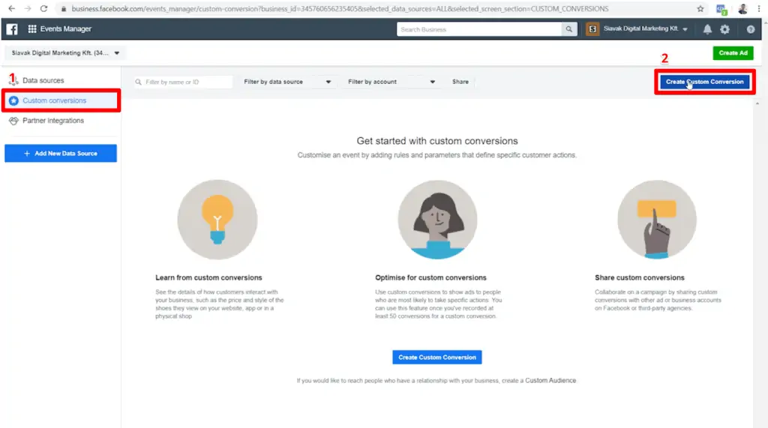The image size is (768, 428).
Task: Open the notifications bell
Action: click(x=707, y=29)
